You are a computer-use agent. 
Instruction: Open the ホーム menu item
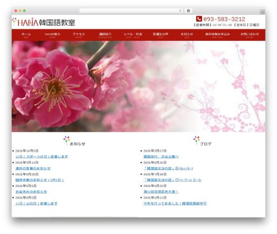[x=26, y=35]
